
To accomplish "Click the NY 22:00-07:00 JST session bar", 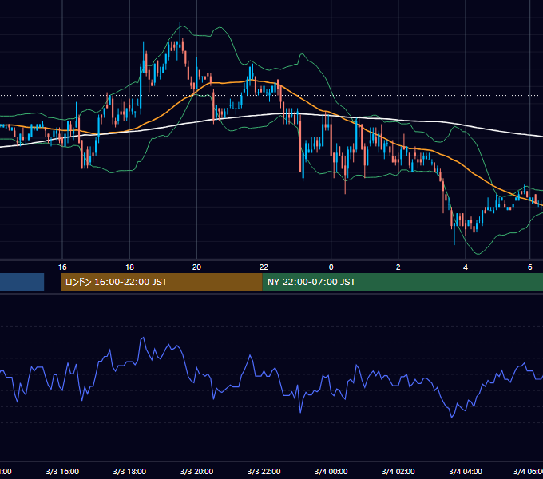I will point(402,282).
